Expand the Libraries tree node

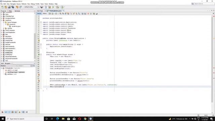(4, 28)
